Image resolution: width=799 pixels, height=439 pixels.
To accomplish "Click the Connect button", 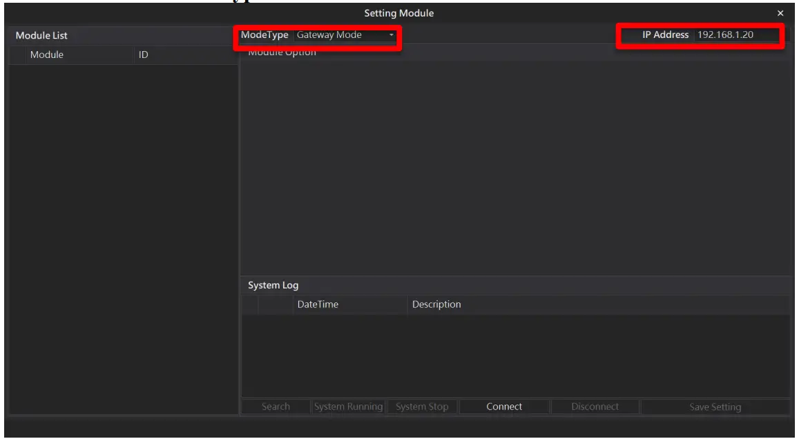I will [504, 407].
